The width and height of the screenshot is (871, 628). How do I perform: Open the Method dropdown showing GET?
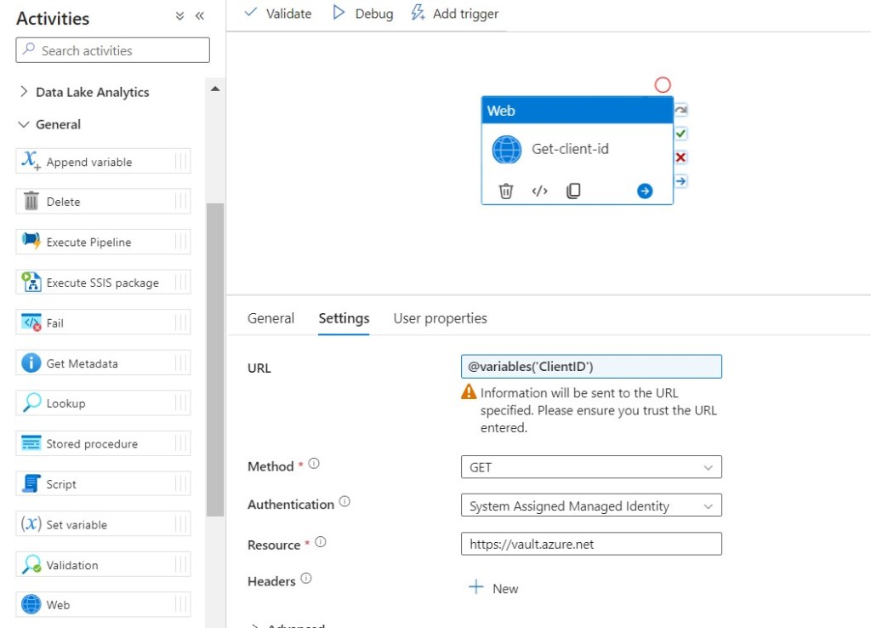(x=590, y=467)
